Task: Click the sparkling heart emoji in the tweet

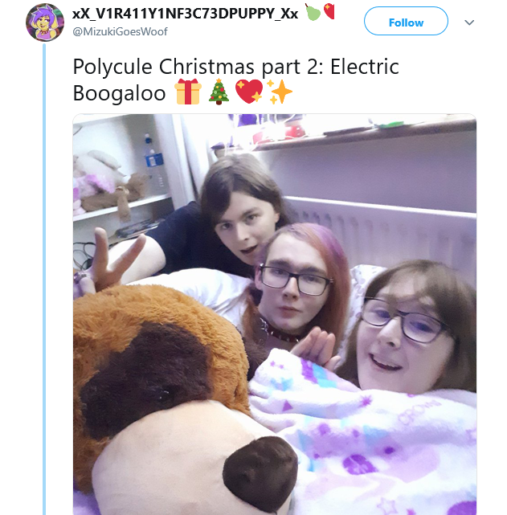Action: pyautogui.click(x=249, y=92)
